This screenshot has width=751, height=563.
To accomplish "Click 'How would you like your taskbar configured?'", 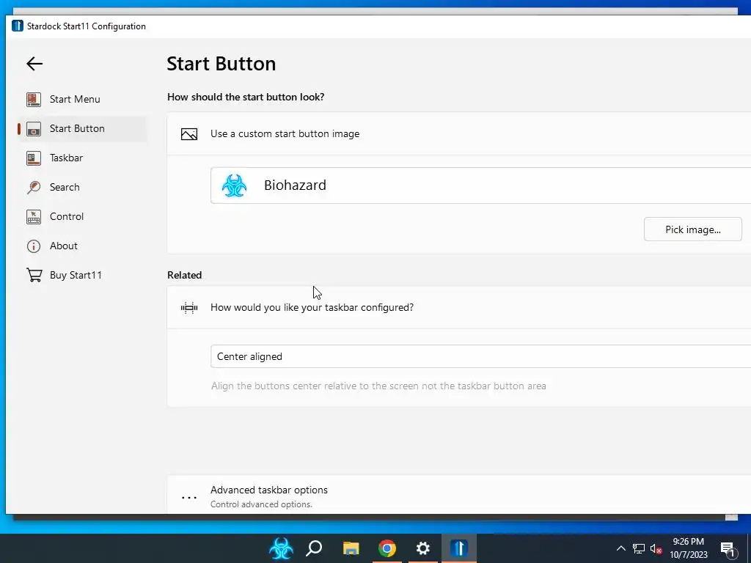I will click(312, 308).
